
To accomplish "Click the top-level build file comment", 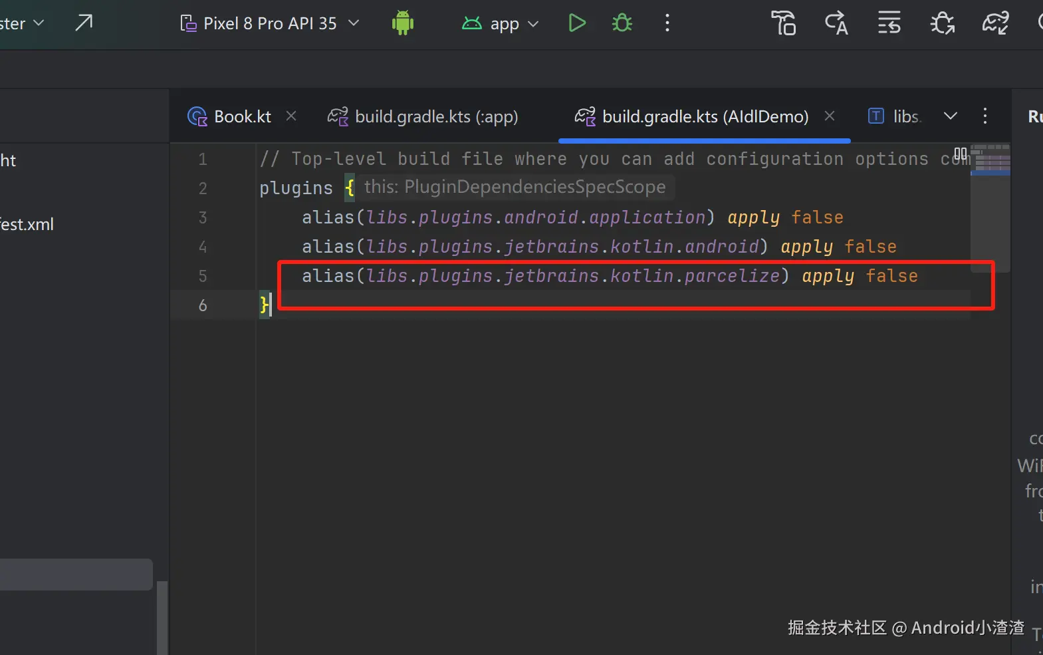I will pos(615,159).
